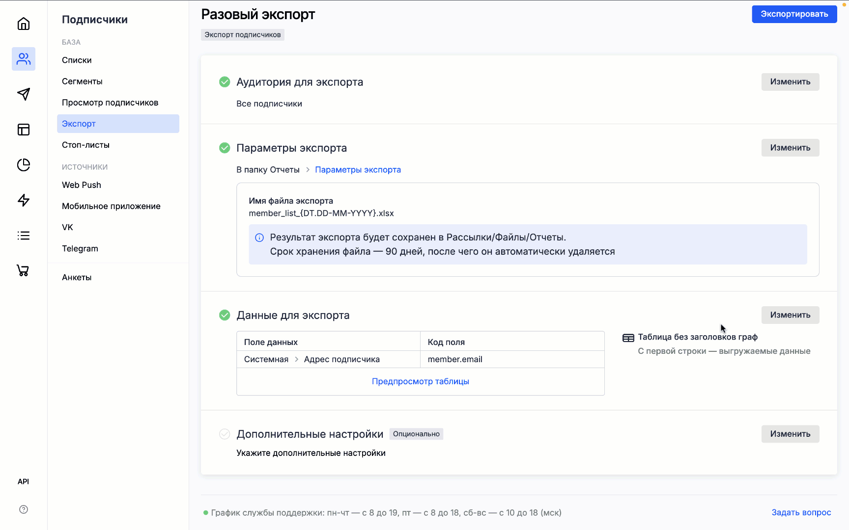Screen dimensions: 849x530
Task: Click Изменить for Аудитория для экспорта
Action: coord(790,82)
